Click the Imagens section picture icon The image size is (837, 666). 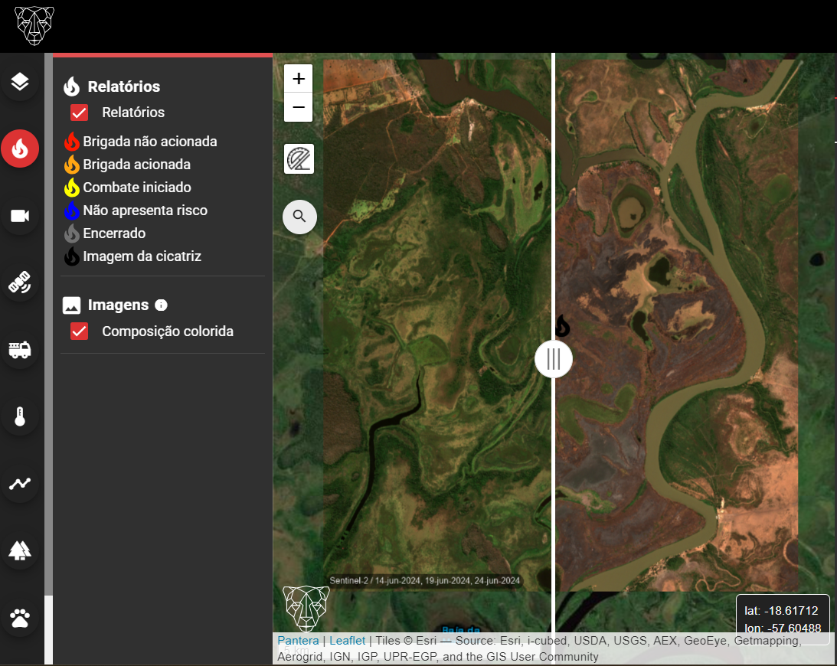coord(71,305)
